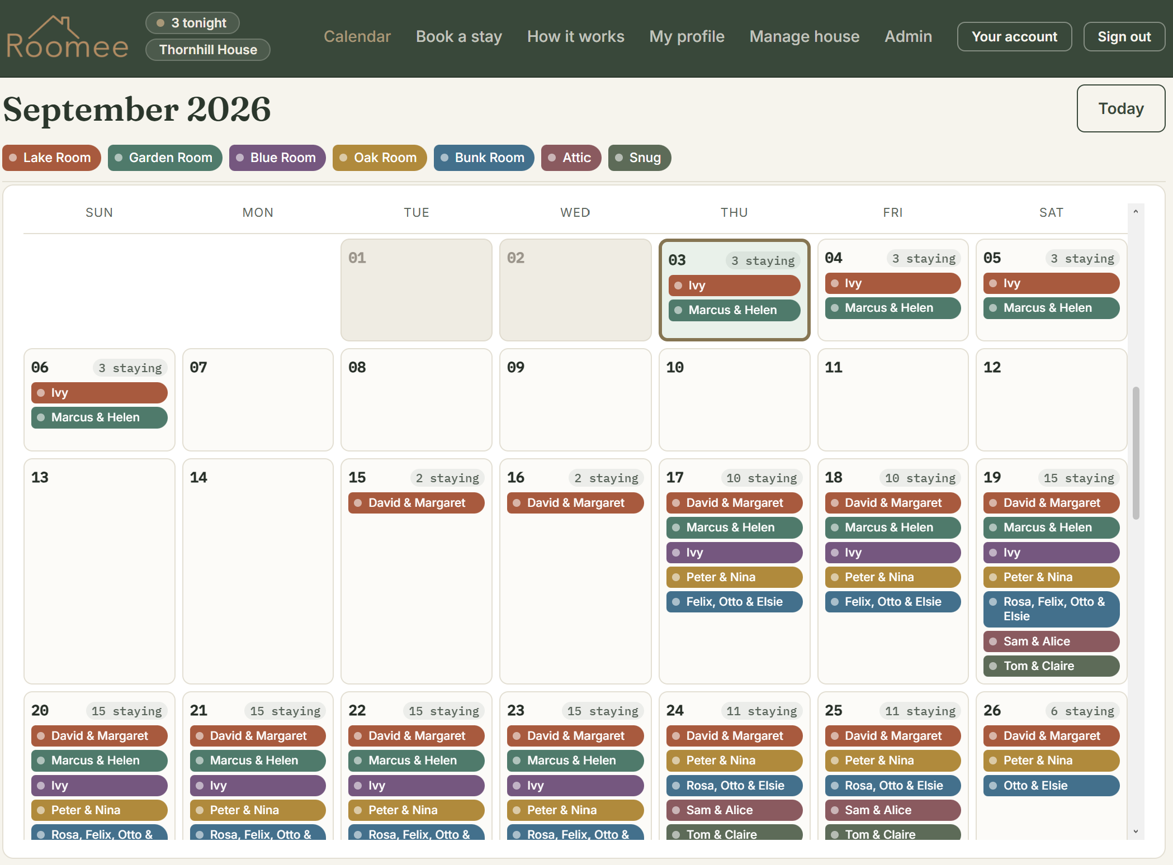Open Otto & Elsie booking on the 26th
The height and width of the screenshot is (865, 1173).
(1051, 786)
